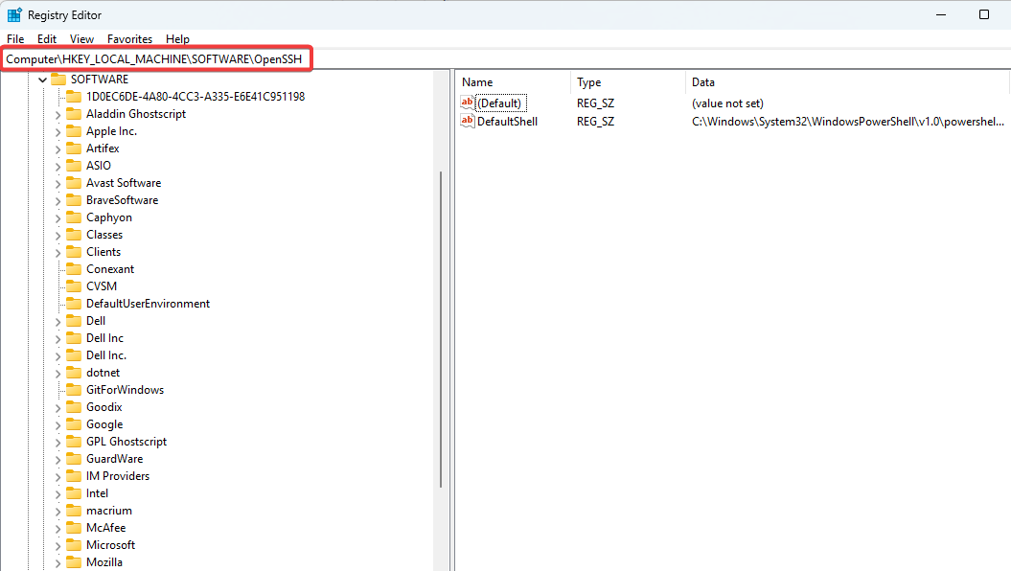The width and height of the screenshot is (1011, 571).
Task: Click the registry path address bar
Action: click(x=158, y=59)
